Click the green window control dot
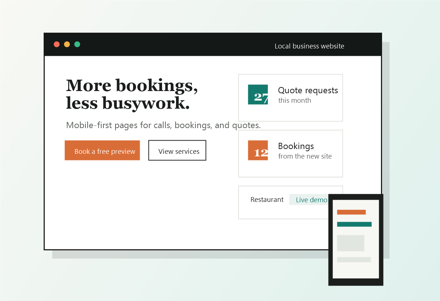 click(77, 44)
